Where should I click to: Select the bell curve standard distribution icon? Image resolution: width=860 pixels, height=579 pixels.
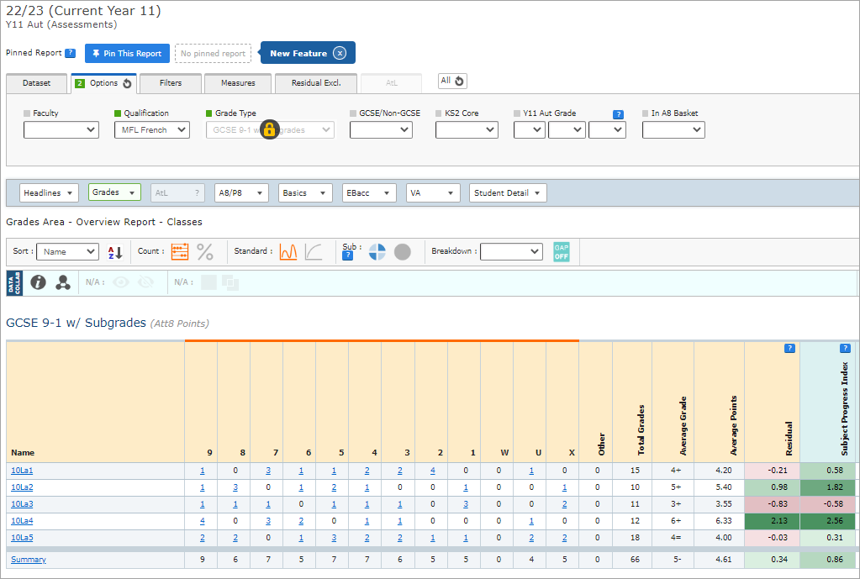click(288, 251)
